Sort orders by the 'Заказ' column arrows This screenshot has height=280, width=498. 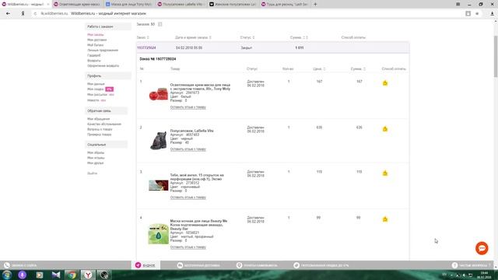(x=148, y=37)
